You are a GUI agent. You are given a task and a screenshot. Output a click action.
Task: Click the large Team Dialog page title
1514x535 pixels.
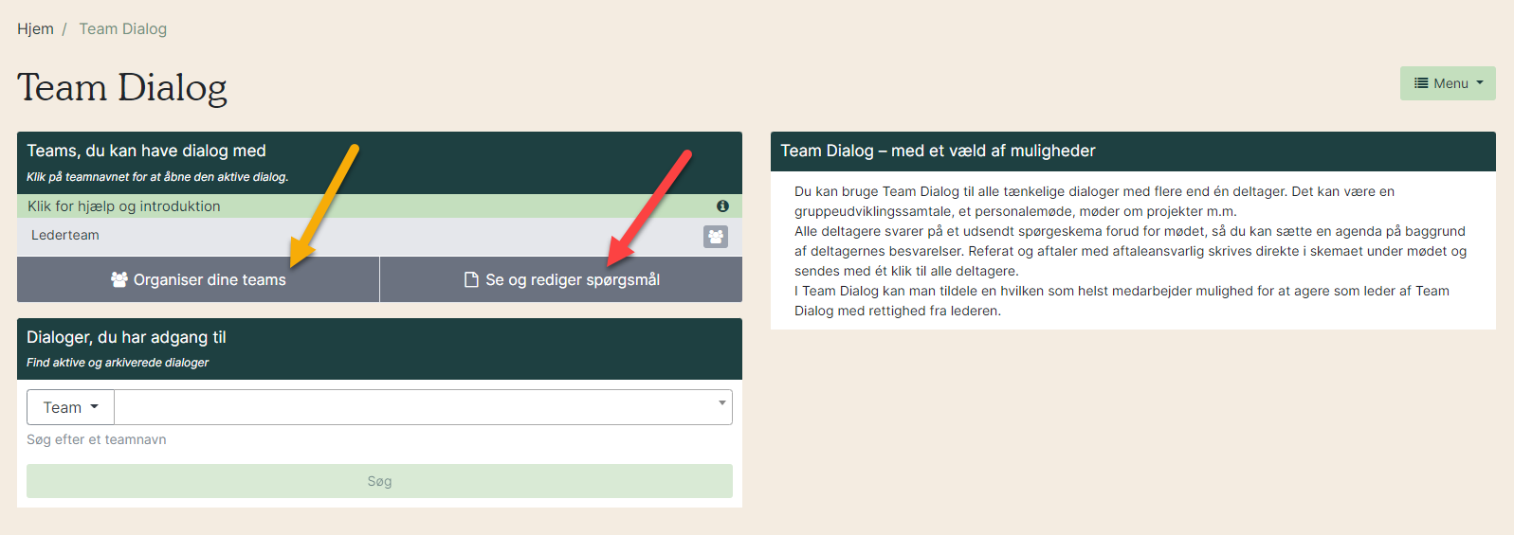point(122,87)
